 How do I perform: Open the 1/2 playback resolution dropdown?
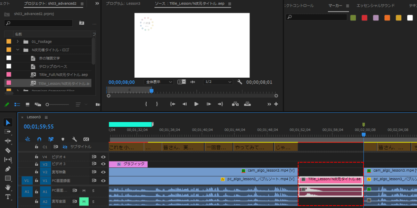pyautogui.click(x=218, y=82)
